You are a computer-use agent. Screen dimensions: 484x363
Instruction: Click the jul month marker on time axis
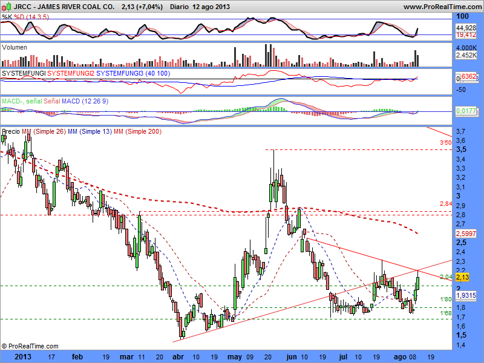[x=343, y=357]
